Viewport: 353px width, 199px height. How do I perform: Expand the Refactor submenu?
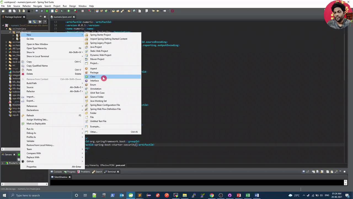pos(82,91)
